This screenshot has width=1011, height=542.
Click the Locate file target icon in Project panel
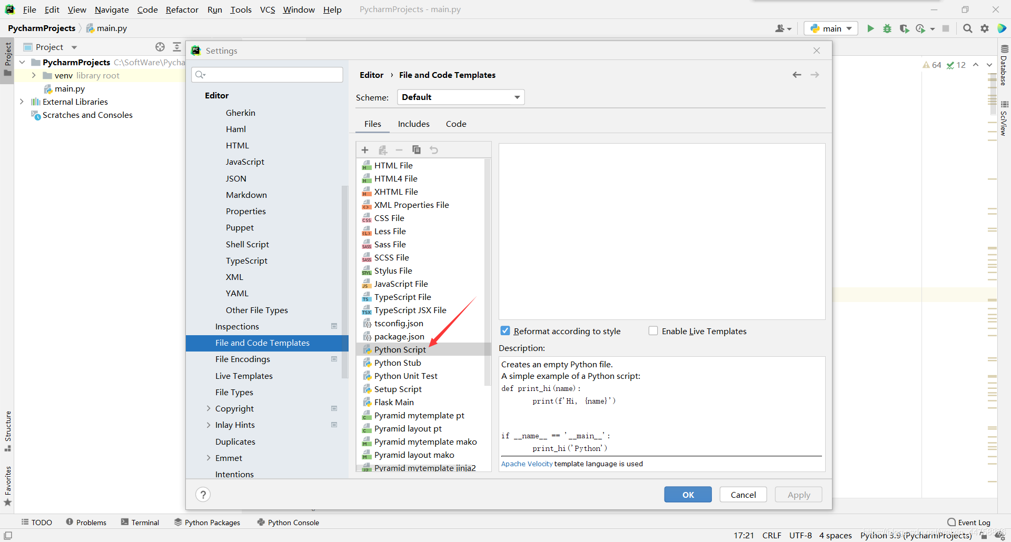[x=160, y=47]
